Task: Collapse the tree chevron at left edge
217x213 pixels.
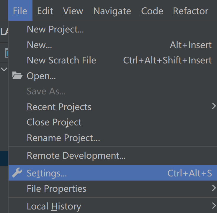Action: (4, 70)
